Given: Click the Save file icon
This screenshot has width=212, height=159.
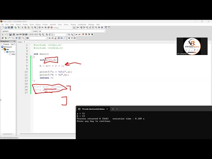Looking at the screenshot, I should point(9,27).
